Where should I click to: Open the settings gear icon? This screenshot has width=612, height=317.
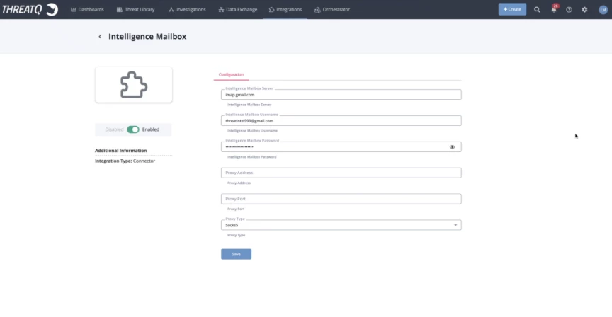click(x=584, y=10)
